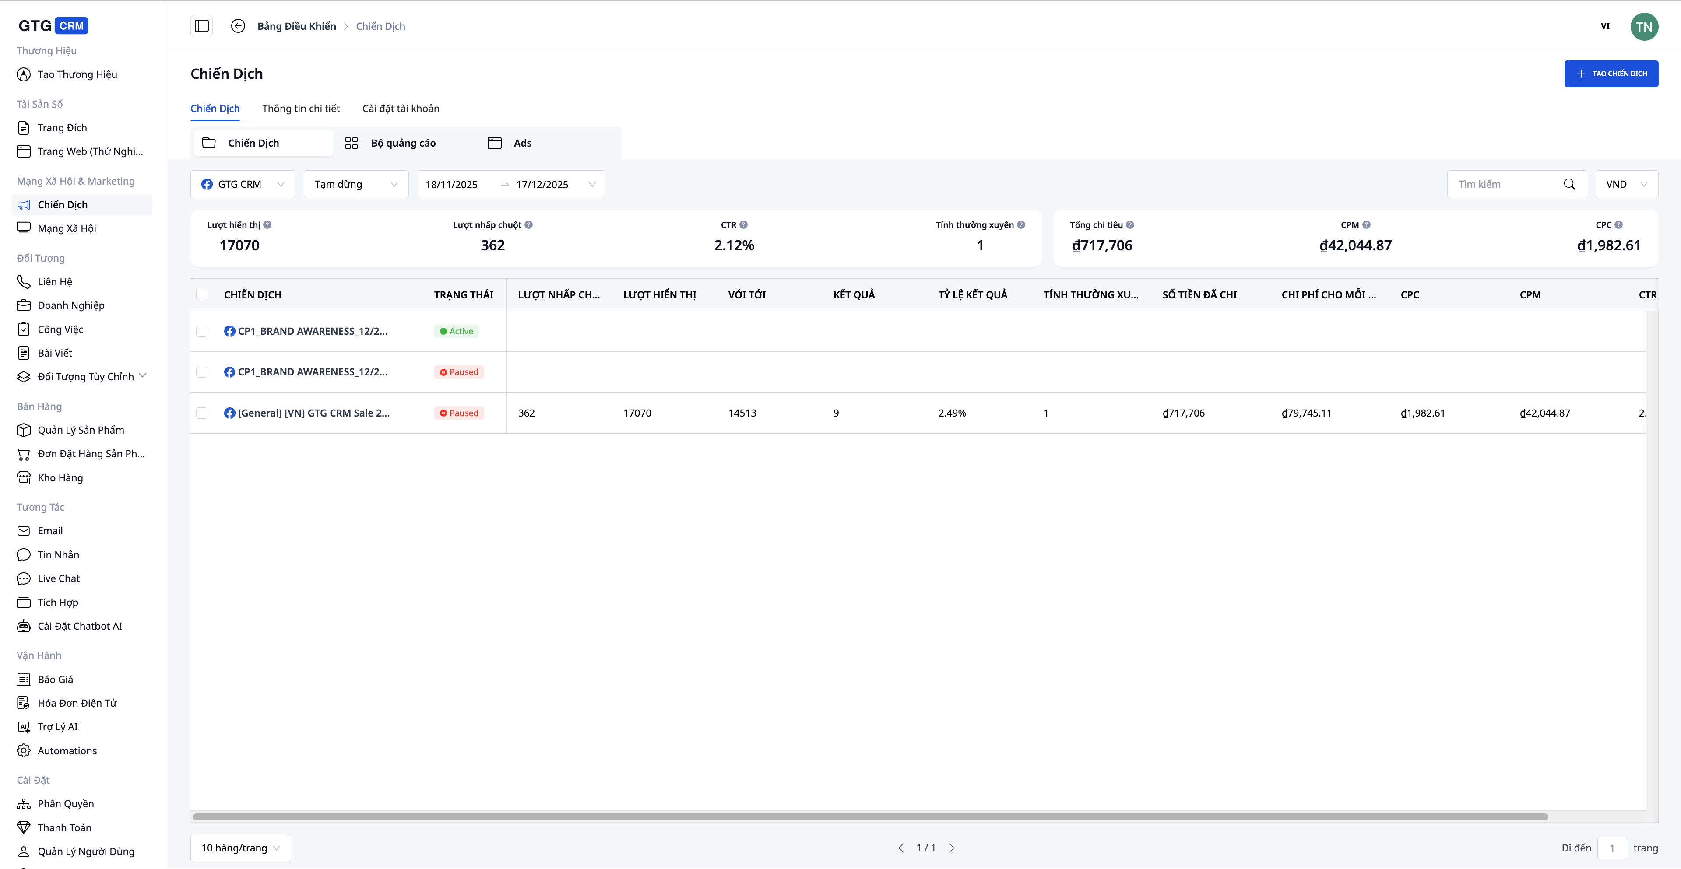Open the GTG CRM account dropdown

243,185
